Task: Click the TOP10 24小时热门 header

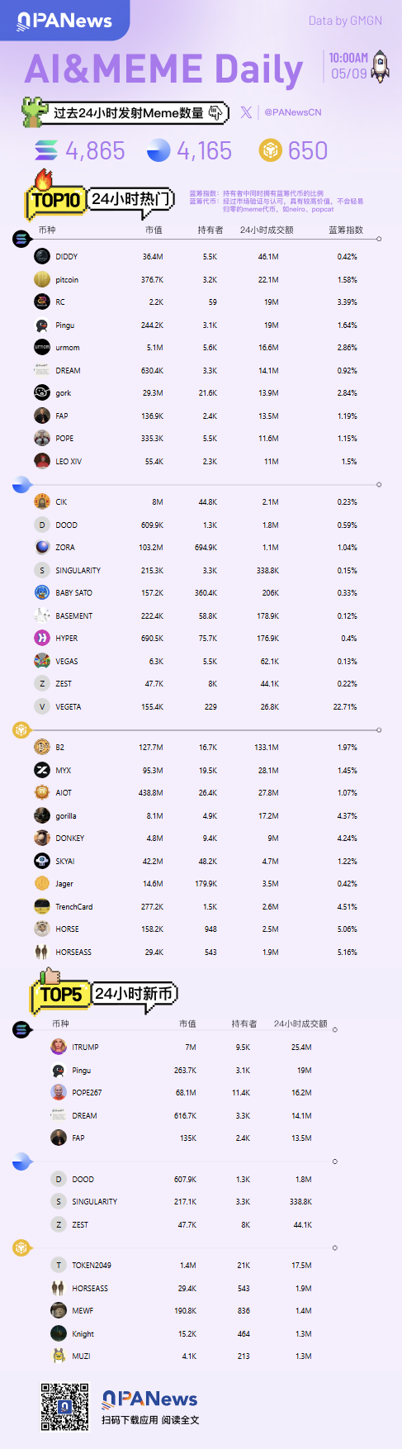Action: 100,198
